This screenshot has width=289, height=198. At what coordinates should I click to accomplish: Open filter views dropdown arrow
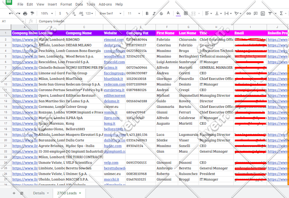click(x=276, y=13)
